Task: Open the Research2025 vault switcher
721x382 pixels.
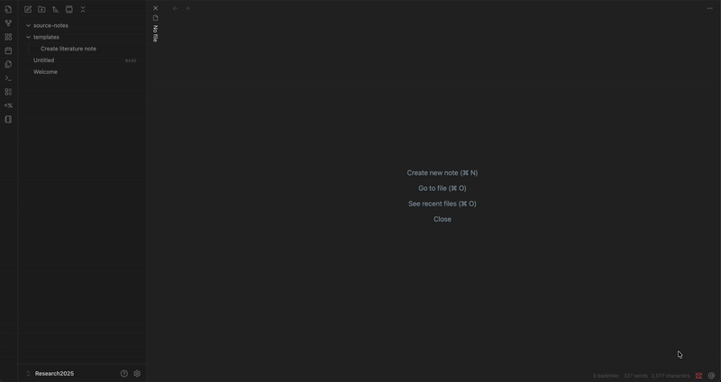Action: click(54, 373)
